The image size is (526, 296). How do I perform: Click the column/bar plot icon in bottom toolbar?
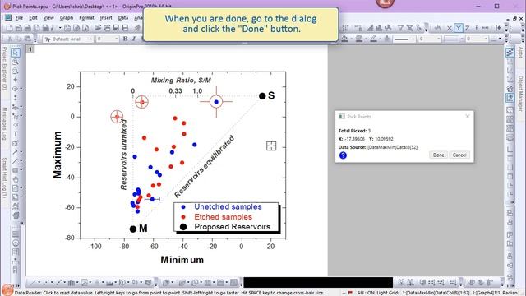[x=72, y=283]
